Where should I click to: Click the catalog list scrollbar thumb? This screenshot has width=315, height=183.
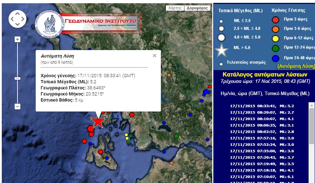click(x=311, y=126)
